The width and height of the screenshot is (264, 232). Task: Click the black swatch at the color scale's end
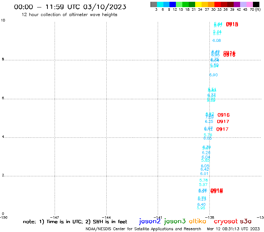pyautogui.click(x=256, y=4)
